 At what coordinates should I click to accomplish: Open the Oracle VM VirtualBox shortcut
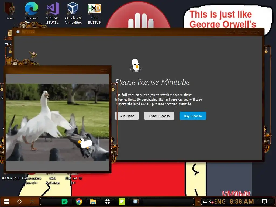[73, 13]
